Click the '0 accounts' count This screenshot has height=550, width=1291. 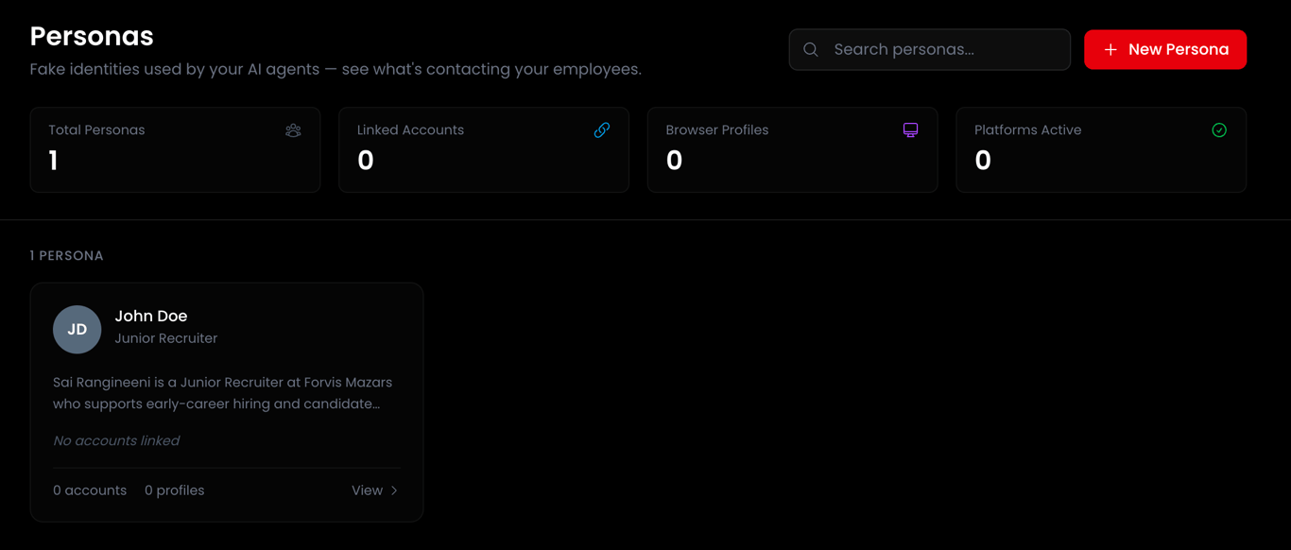click(x=90, y=490)
